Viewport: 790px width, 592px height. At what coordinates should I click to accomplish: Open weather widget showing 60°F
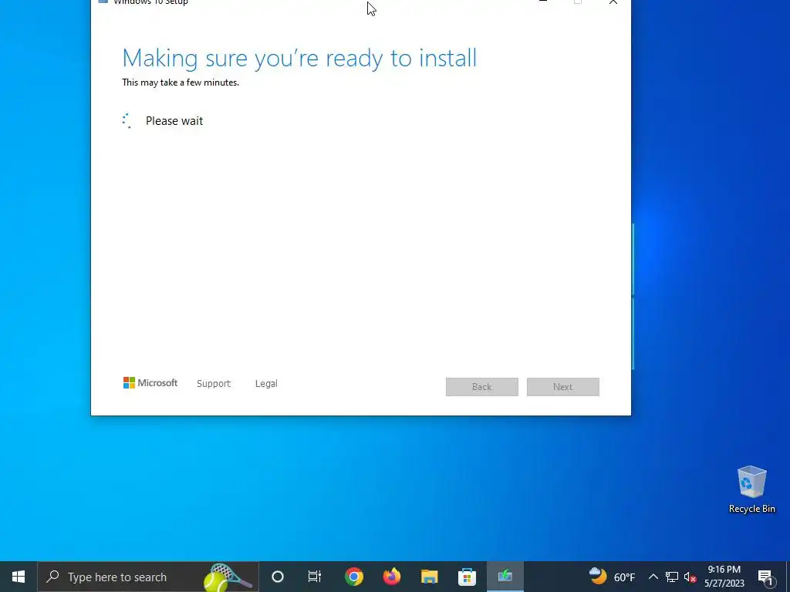[612, 577]
